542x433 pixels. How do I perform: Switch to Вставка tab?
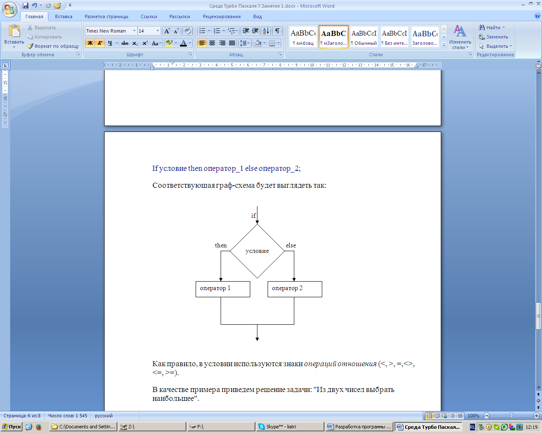tap(64, 16)
